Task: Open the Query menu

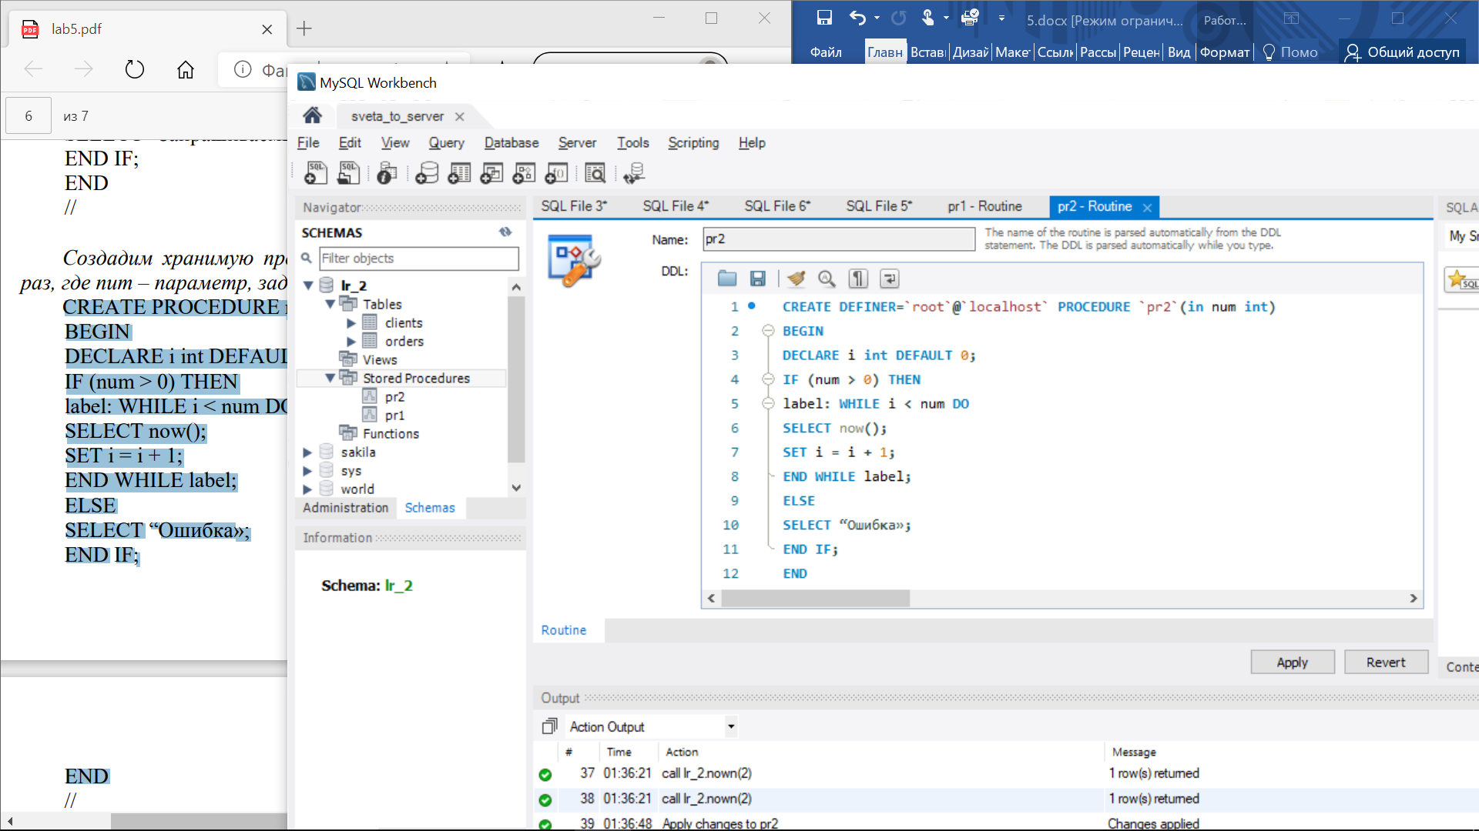Action: point(446,142)
